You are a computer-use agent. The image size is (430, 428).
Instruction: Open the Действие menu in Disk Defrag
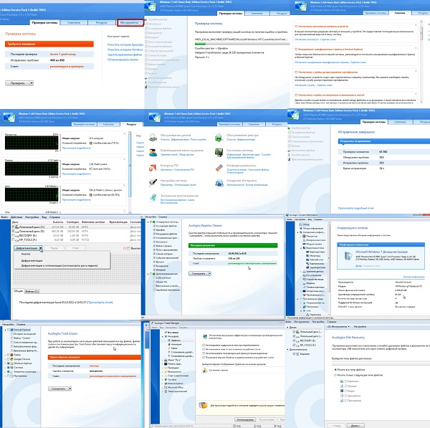pyautogui.click(x=16, y=217)
